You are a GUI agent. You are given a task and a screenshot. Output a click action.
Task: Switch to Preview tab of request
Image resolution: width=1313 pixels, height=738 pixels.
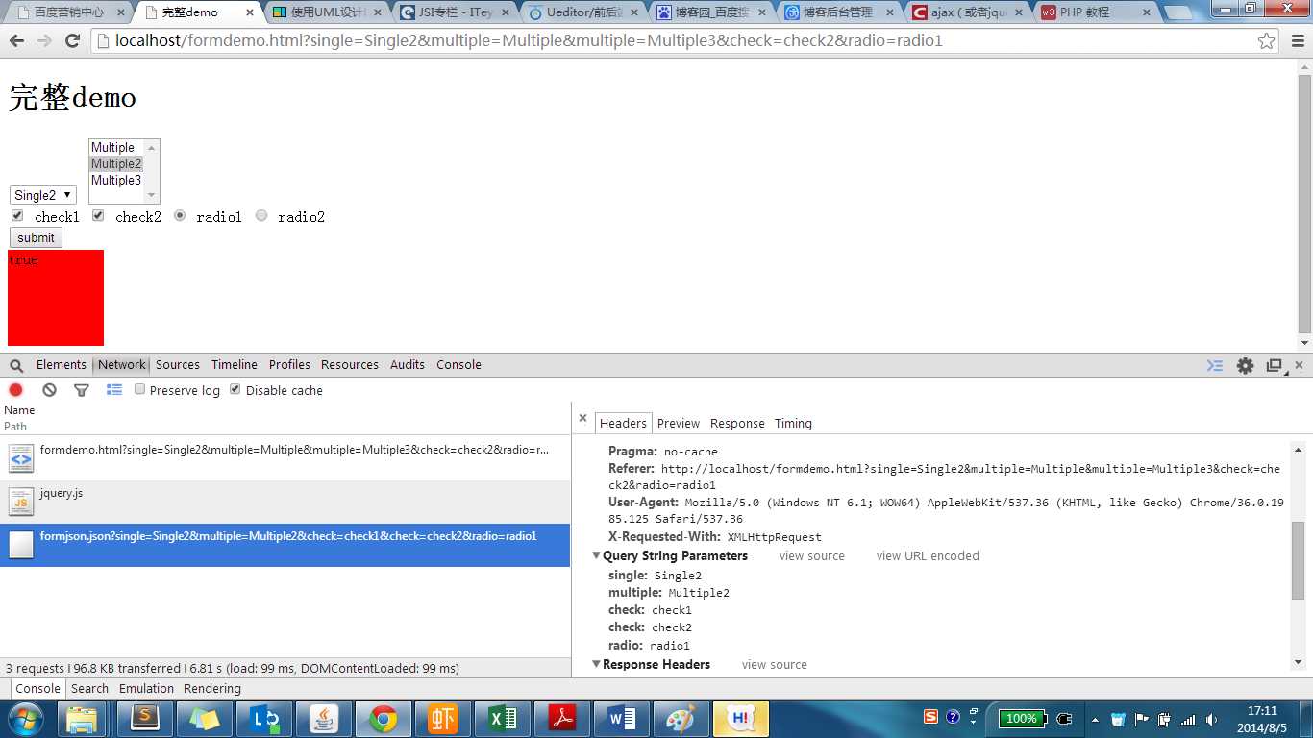(x=679, y=424)
